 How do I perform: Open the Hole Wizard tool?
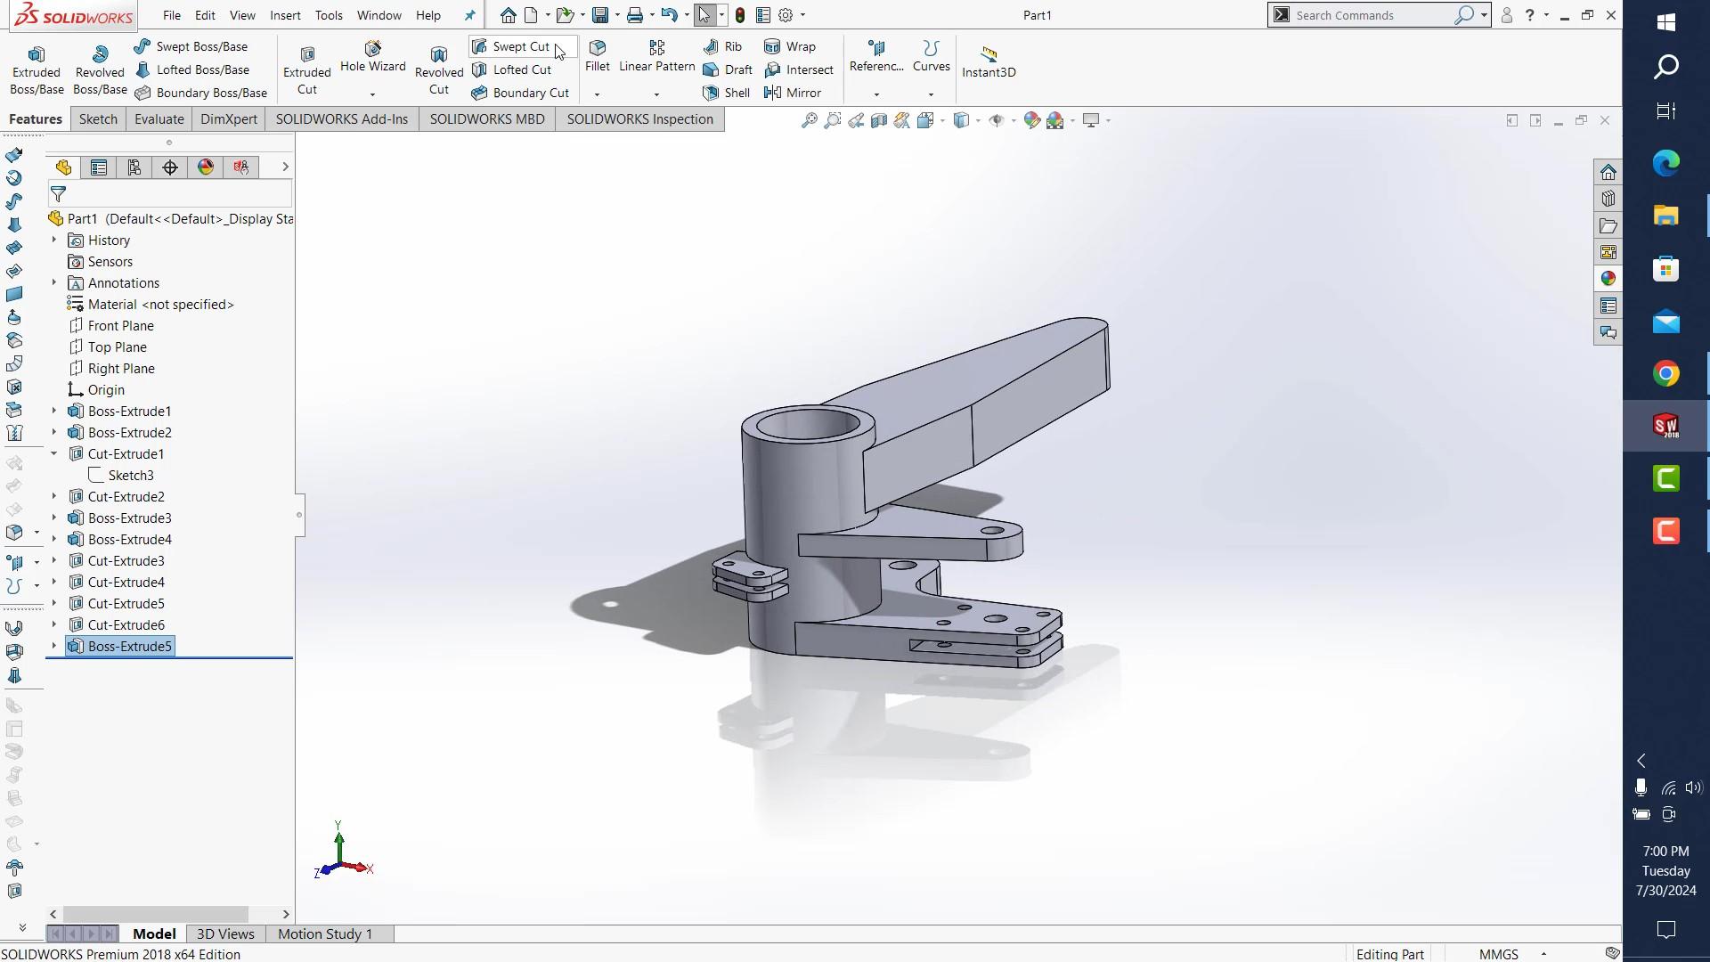(x=372, y=56)
